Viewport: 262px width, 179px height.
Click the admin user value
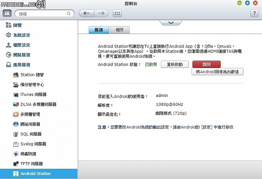pyautogui.click(x=162, y=95)
